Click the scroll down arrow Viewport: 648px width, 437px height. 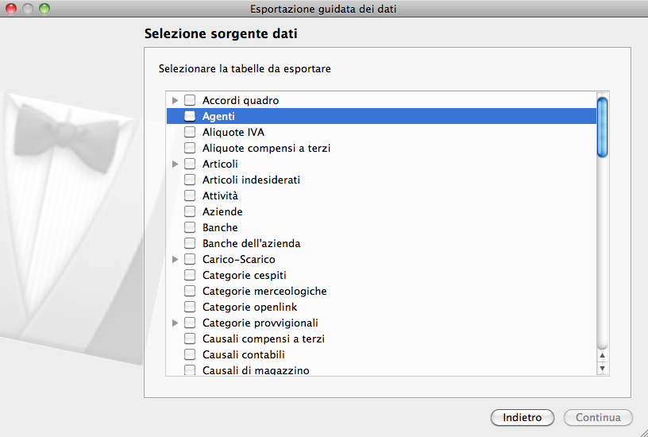tap(602, 368)
